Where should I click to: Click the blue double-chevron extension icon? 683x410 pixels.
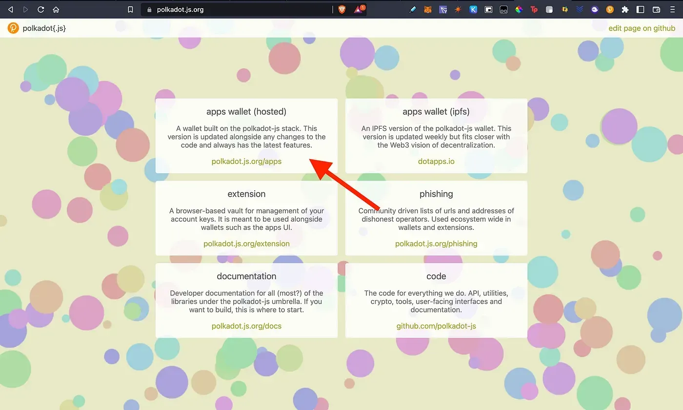[580, 9]
